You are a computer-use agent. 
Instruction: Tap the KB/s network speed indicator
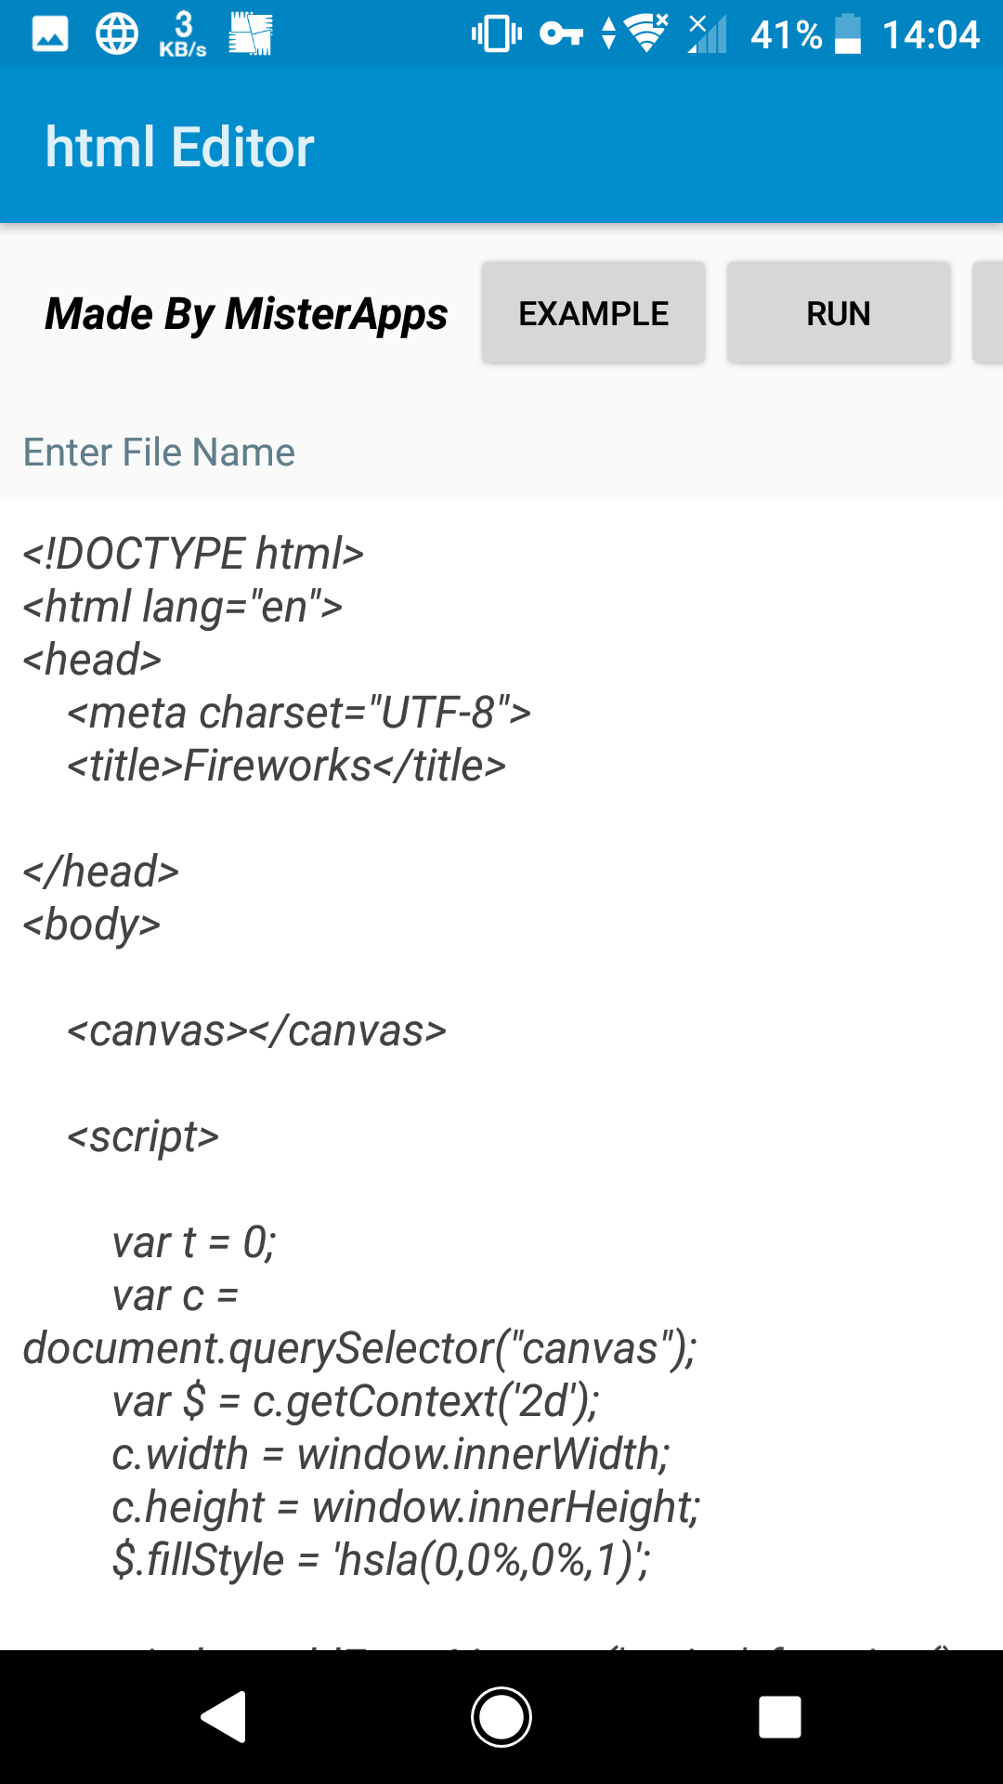pyautogui.click(x=183, y=35)
